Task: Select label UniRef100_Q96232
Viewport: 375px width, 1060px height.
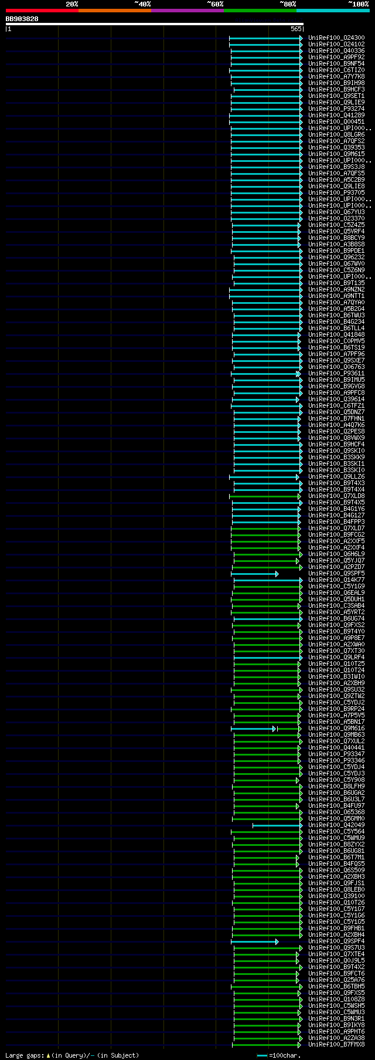Action: click(x=336, y=258)
